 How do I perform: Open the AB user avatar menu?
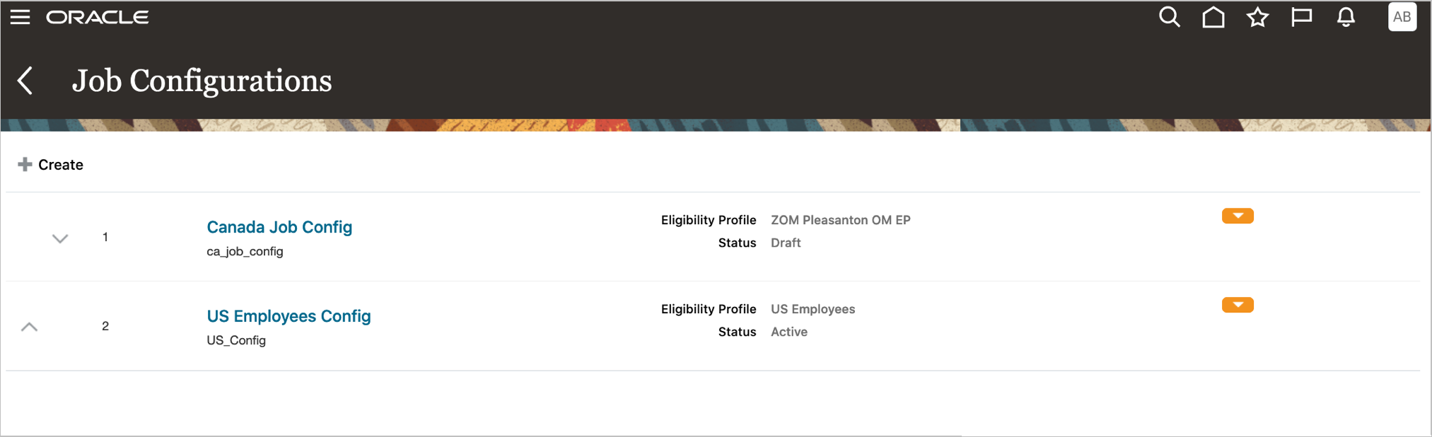point(1401,17)
